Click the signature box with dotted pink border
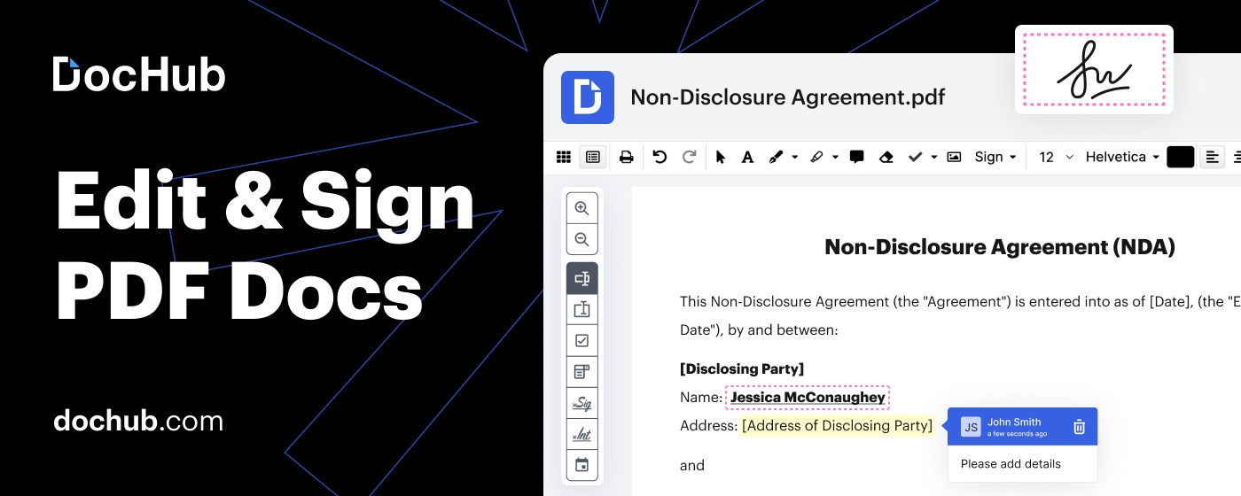 tap(1094, 70)
